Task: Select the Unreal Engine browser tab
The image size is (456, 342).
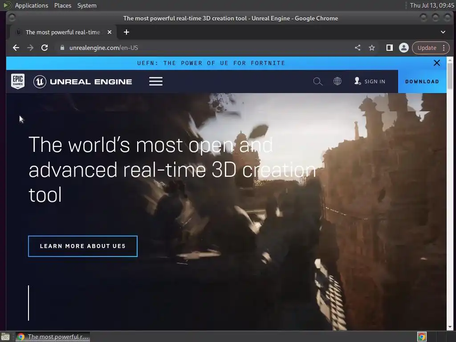Action: point(62,32)
